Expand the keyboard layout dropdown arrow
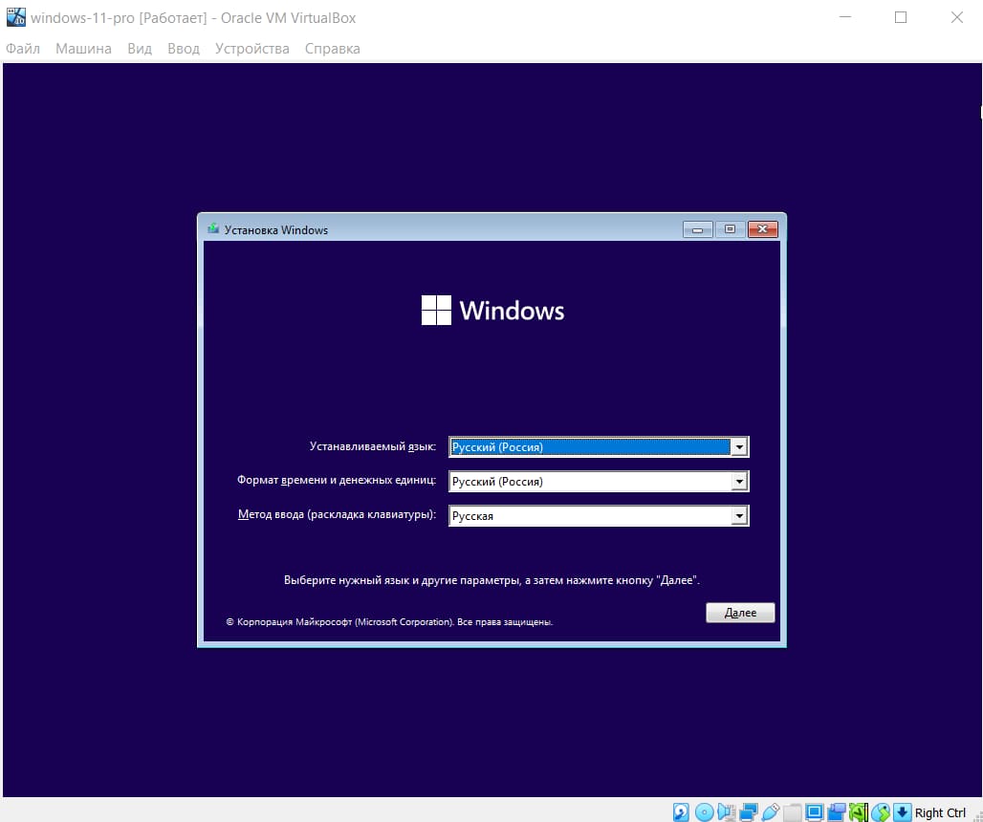Image resolution: width=983 pixels, height=822 pixels. click(739, 515)
